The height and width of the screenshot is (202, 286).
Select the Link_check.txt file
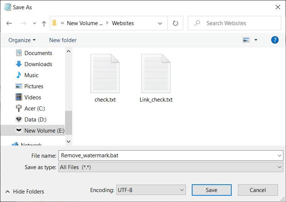pos(156,78)
